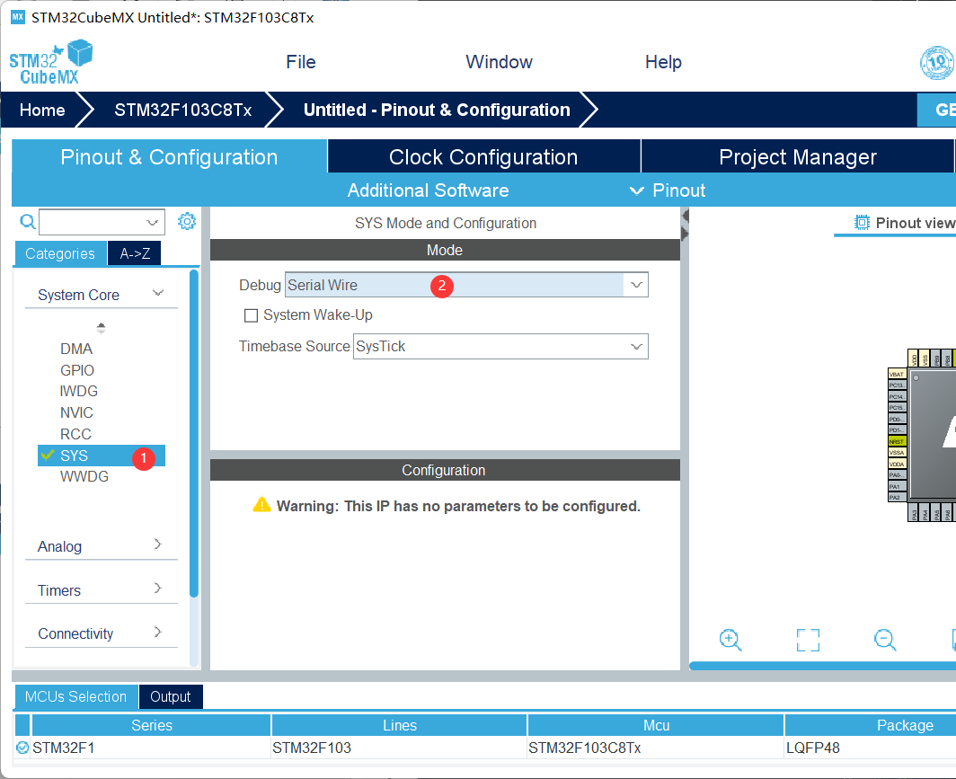
Task: Go to Home breadcrumb
Action: click(42, 110)
